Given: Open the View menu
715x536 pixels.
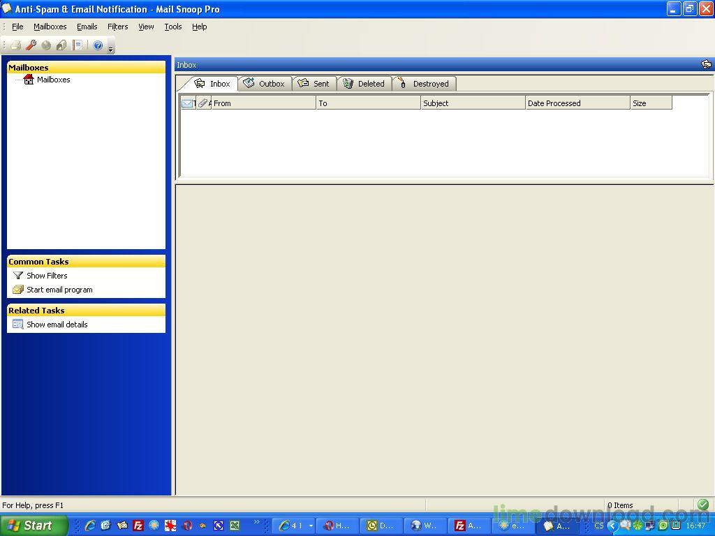Looking at the screenshot, I should (146, 27).
